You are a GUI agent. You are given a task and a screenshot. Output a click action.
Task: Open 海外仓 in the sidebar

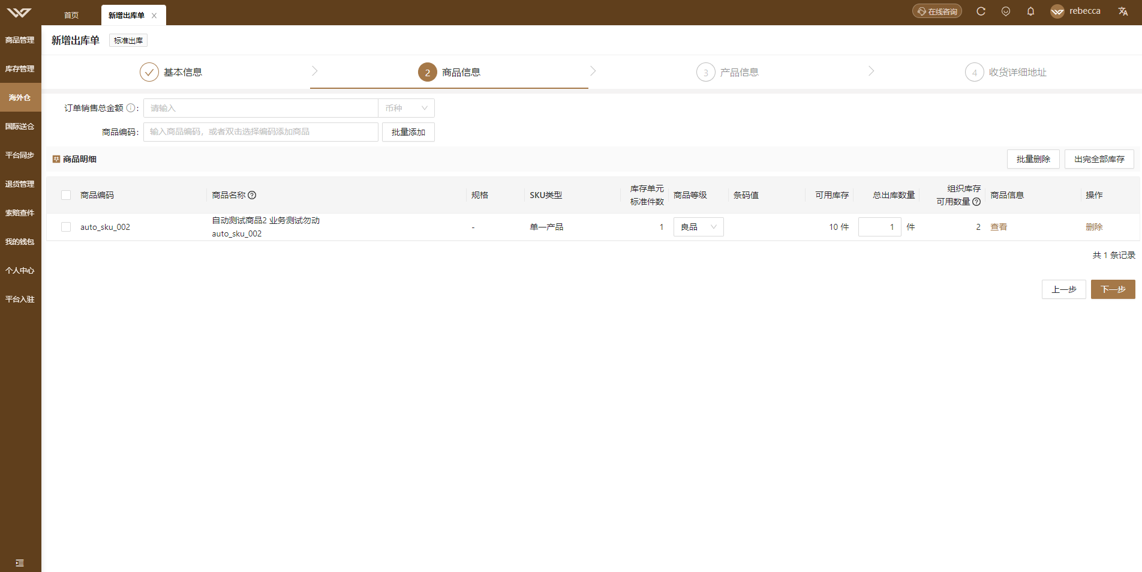coord(20,98)
